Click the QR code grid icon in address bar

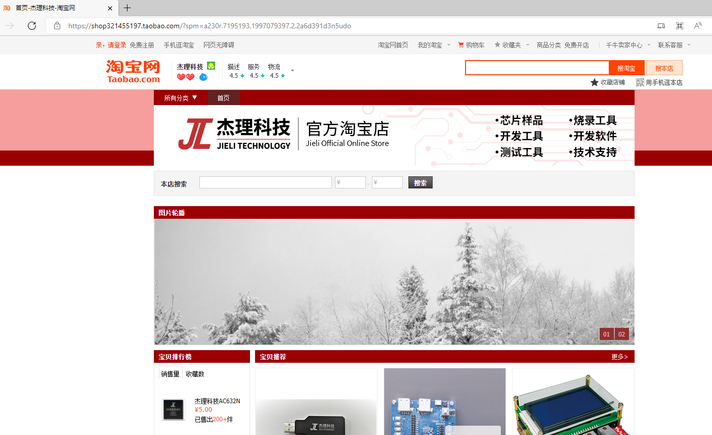(x=680, y=26)
